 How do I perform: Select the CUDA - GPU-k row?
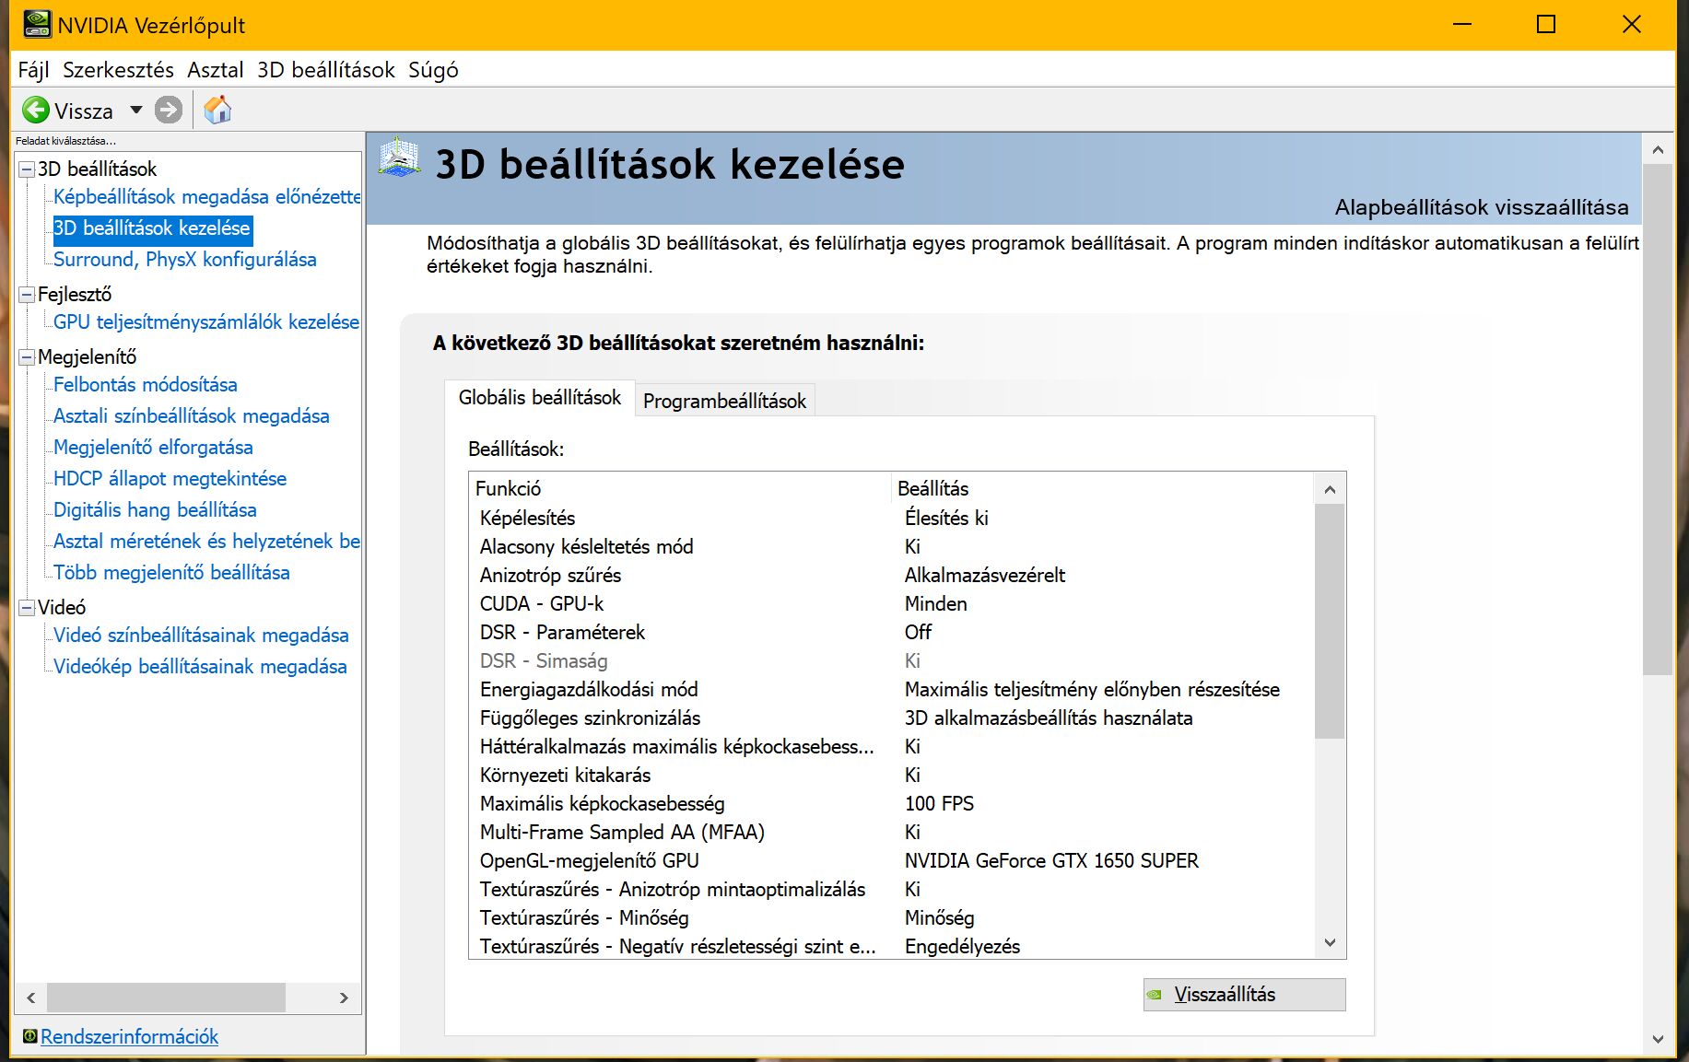(892, 603)
